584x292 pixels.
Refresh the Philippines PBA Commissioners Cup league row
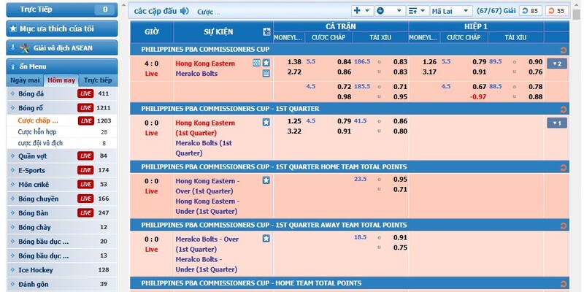click(x=563, y=50)
